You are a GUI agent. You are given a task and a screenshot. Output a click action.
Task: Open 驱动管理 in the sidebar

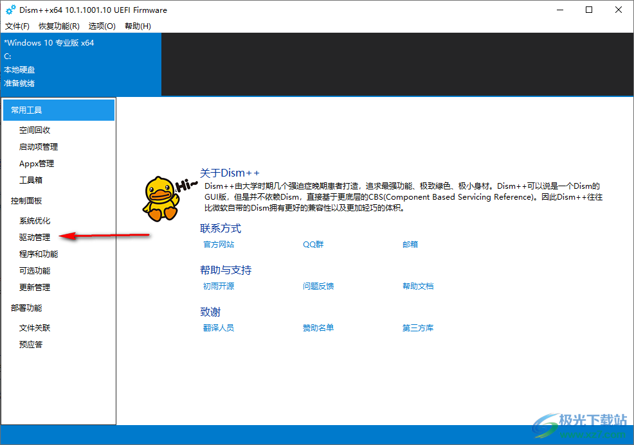pyautogui.click(x=35, y=238)
